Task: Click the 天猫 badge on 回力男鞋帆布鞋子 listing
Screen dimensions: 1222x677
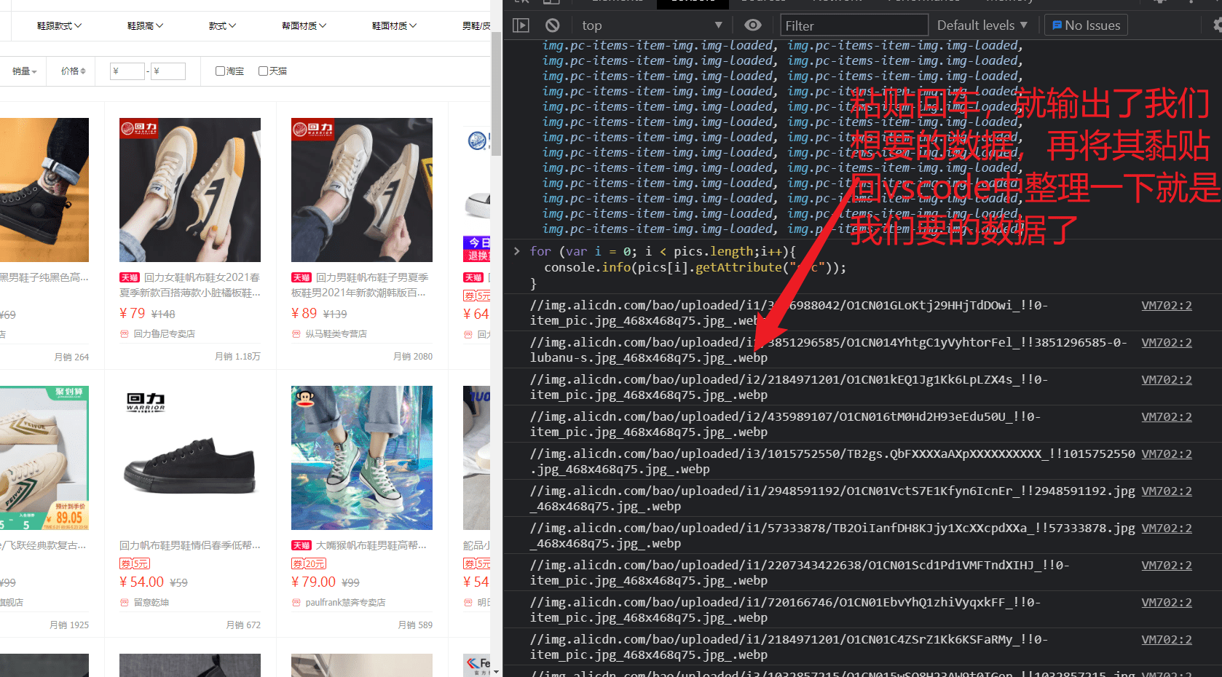Action: (301, 277)
